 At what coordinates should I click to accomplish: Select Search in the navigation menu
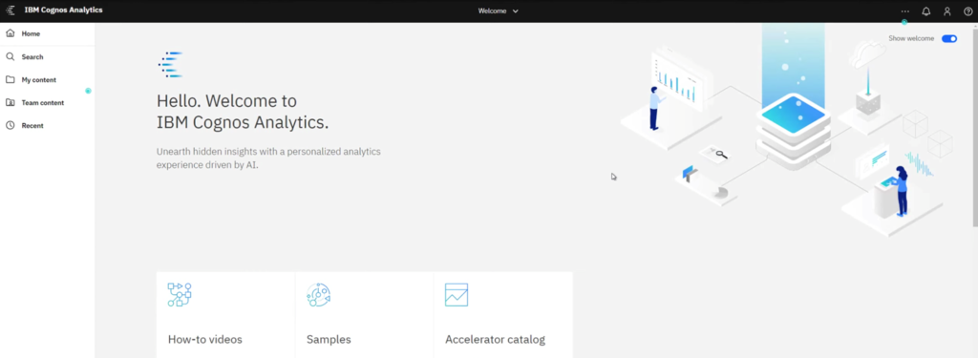click(48, 56)
